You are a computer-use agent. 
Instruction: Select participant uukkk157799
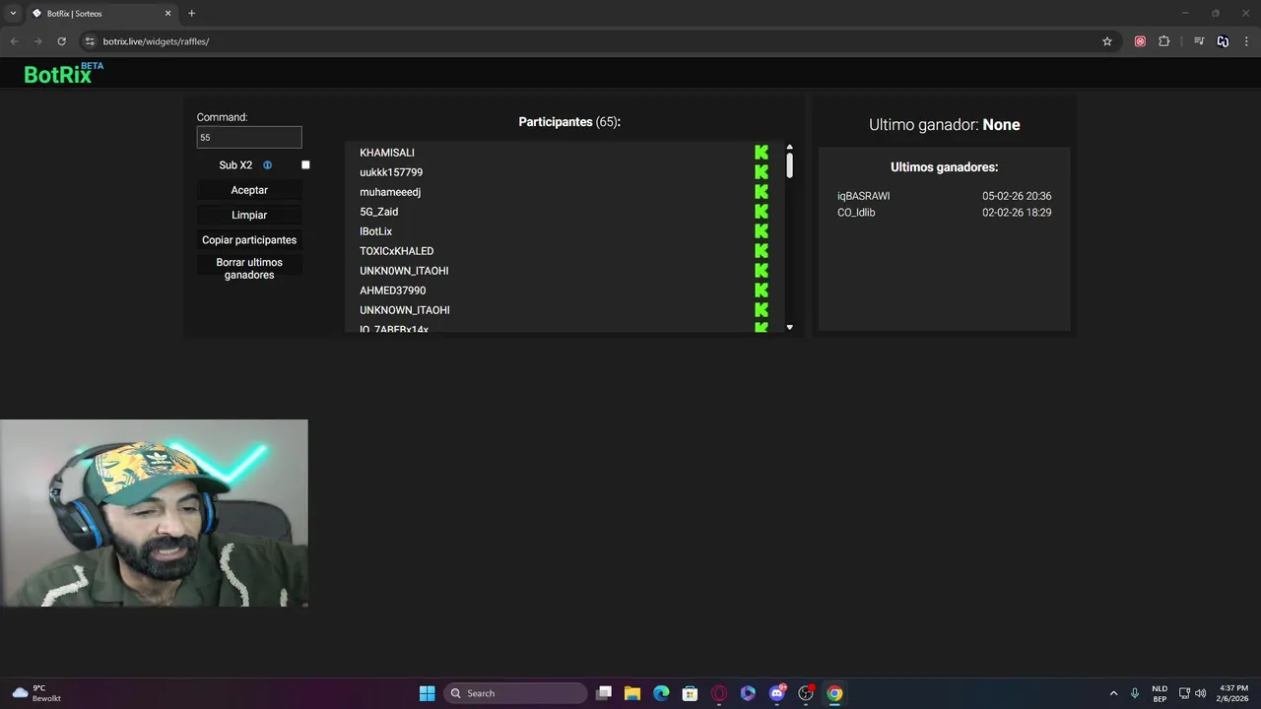click(x=391, y=172)
